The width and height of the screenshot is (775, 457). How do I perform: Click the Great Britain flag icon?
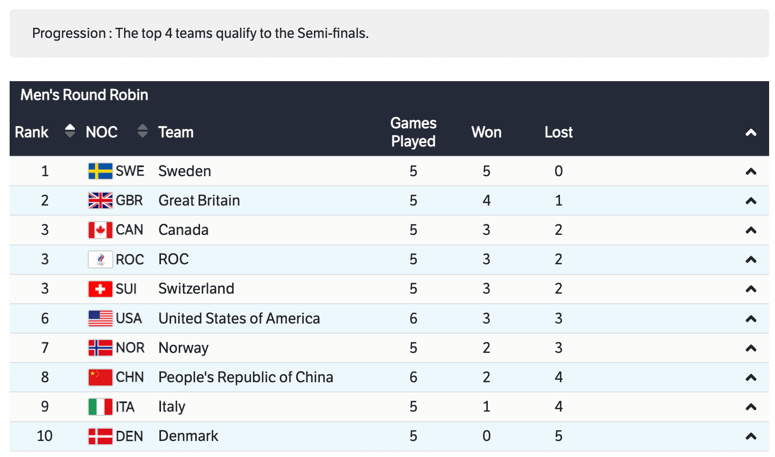pos(100,201)
